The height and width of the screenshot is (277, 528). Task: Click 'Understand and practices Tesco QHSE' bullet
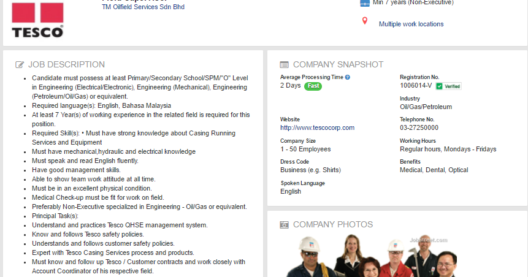pyautogui.click(x=120, y=225)
